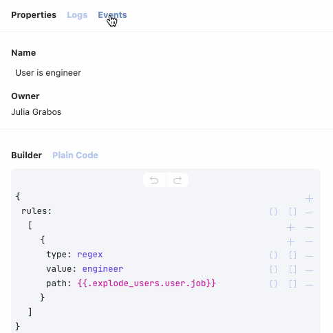Redo the builder change
This screenshot has width=333, height=333.
point(178,180)
